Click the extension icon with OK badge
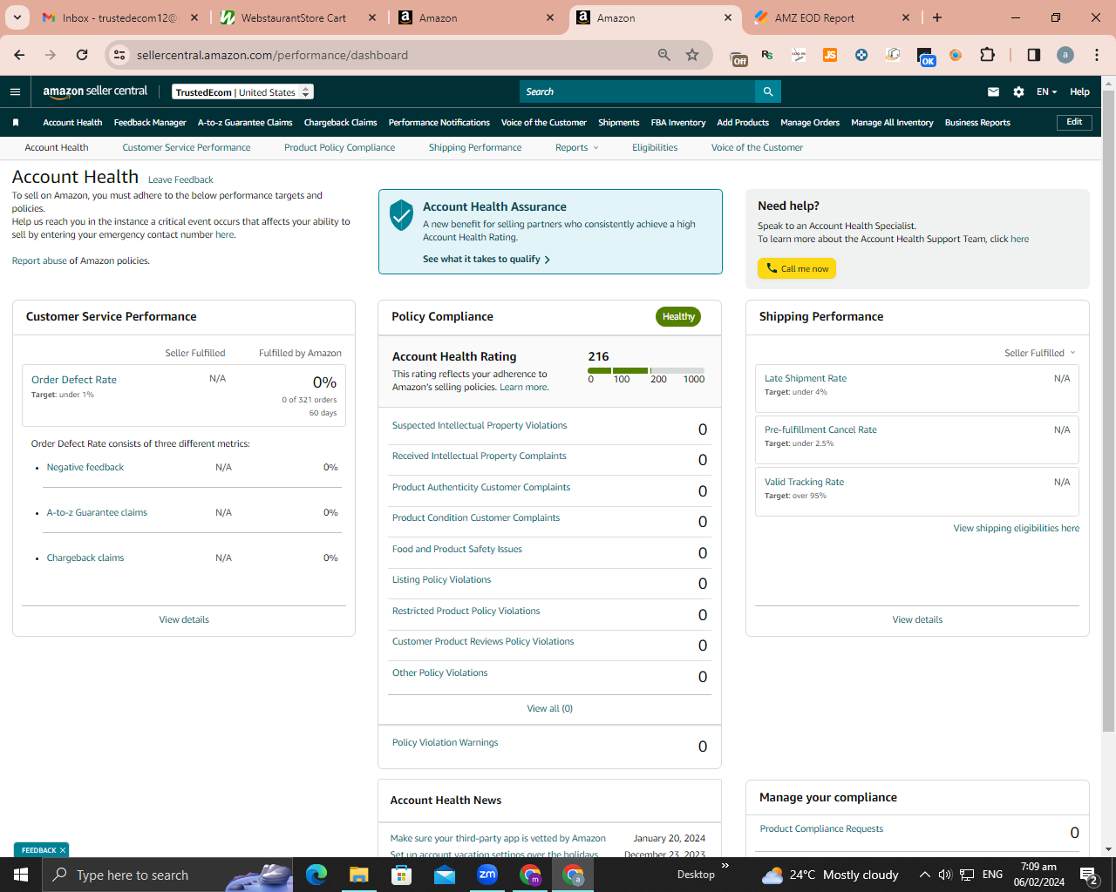 (x=925, y=57)
